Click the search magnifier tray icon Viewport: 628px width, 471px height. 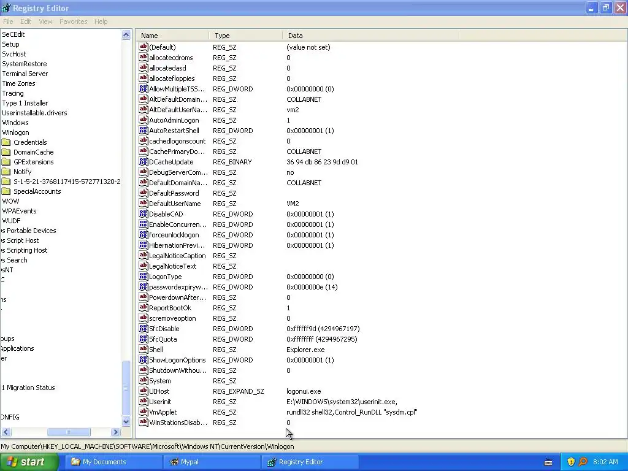(583, 462)
